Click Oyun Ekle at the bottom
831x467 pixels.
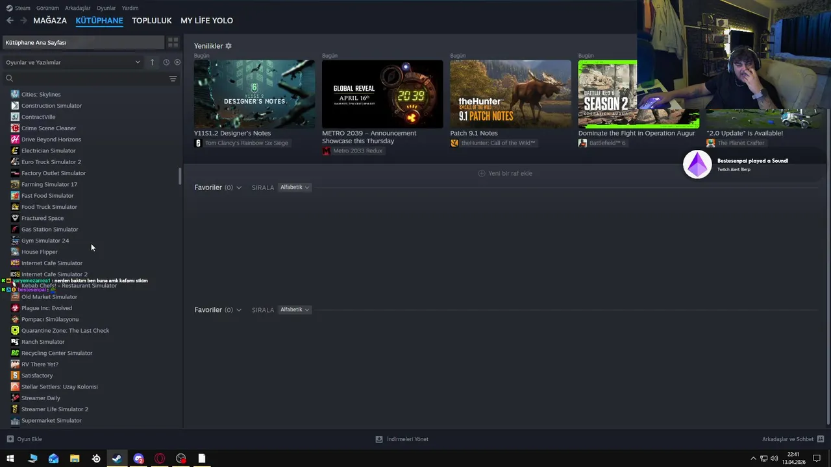tap(24, 439)
